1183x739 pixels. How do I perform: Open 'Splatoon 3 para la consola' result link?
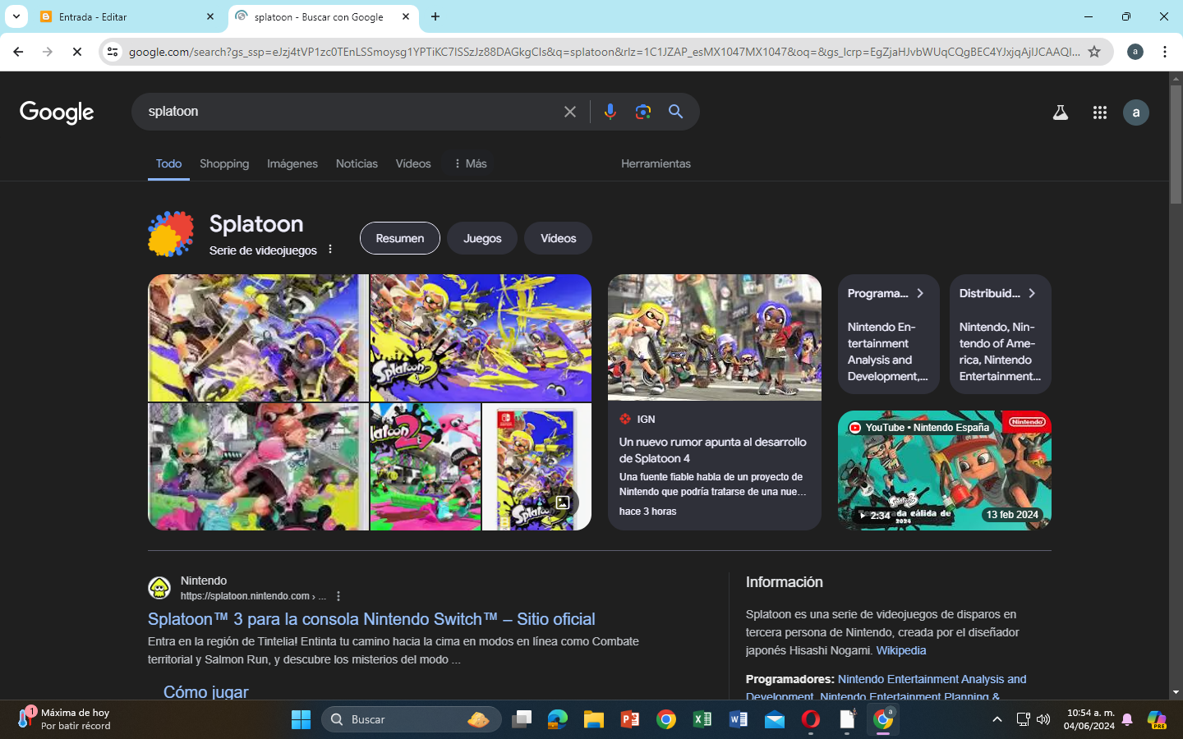371,619
